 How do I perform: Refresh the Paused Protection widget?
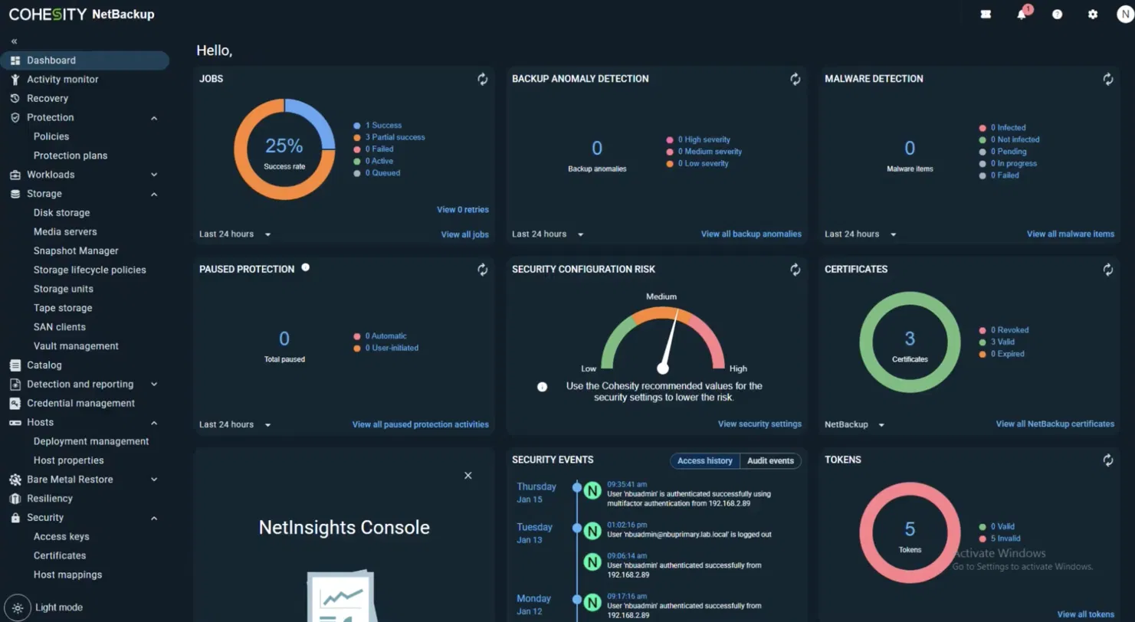[x=483, y=270]
